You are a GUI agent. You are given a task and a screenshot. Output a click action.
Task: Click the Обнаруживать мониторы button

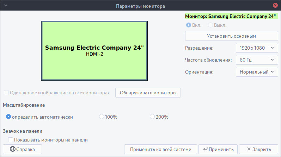pyautogui.click(x=148, y=93)
